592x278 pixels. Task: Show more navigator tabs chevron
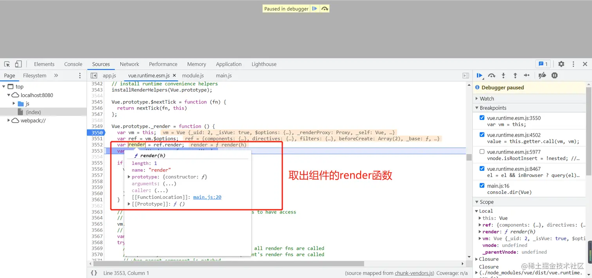point(56,76)
